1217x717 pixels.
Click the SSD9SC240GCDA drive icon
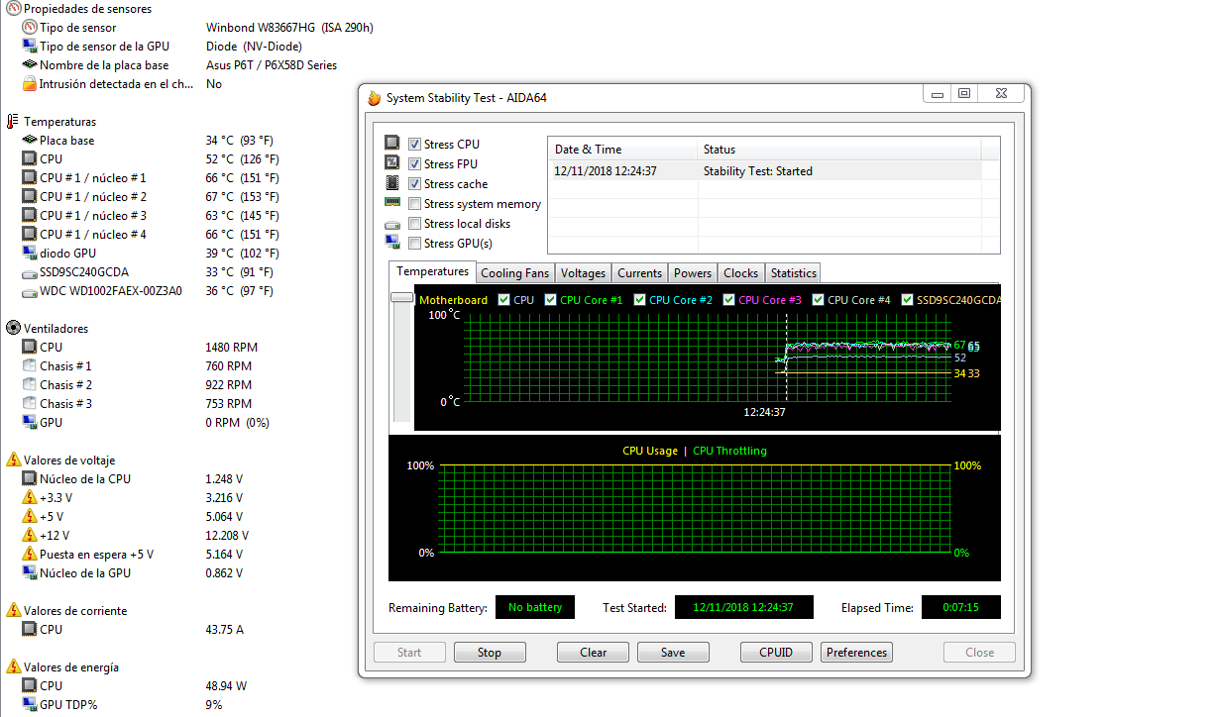tap(30, 272)
